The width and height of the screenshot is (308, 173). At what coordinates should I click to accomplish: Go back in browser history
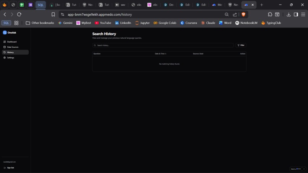click(x=5, y=15)
